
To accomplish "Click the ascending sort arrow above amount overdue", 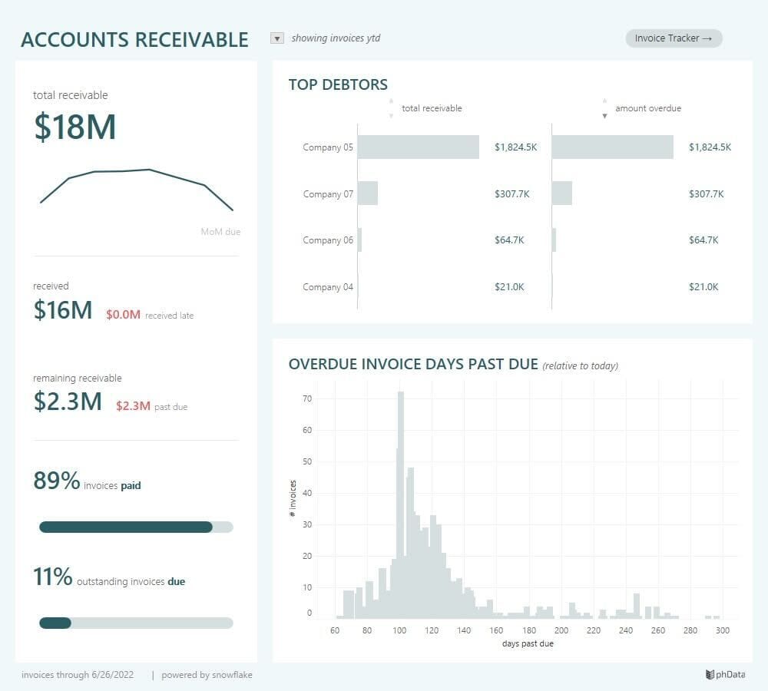I will click(x=605, y=101).
